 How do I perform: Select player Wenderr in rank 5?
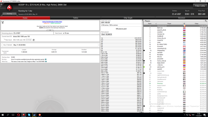click(x=175, y=34)
